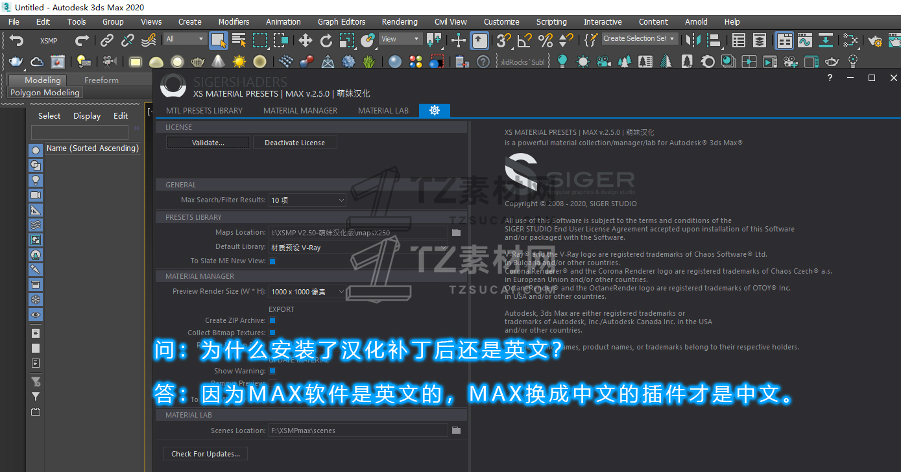Click the Angle Snap toggle icon
The height and width of the screenshot is (472, 901).
click(524, 40)
